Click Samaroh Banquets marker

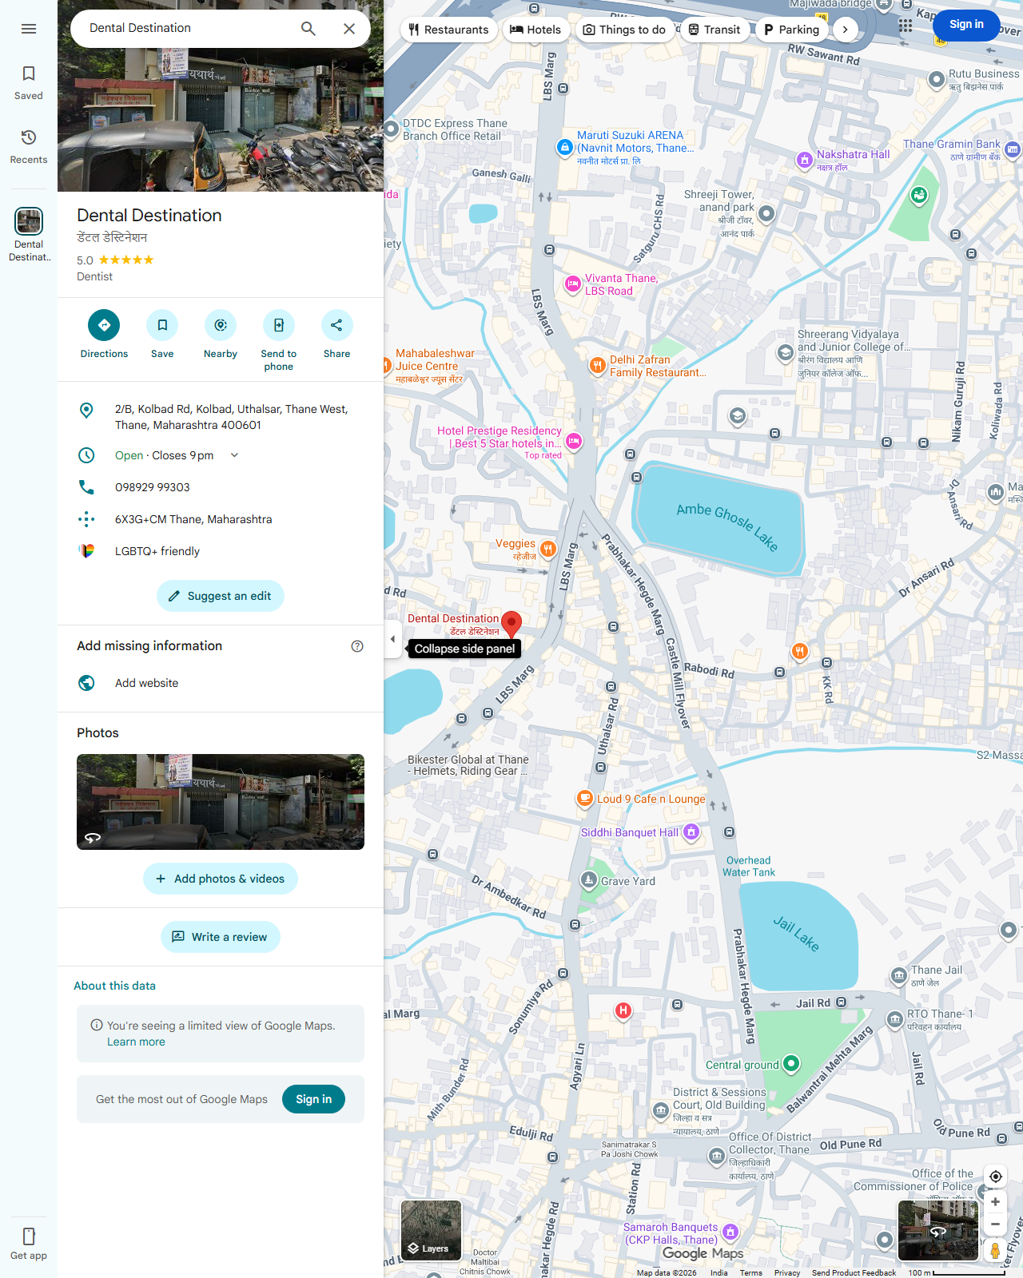(730, 1232)
